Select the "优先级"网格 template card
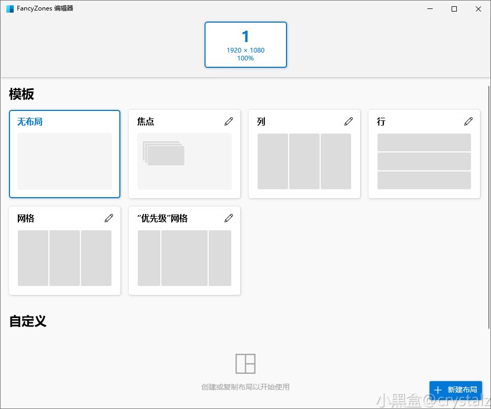Viewport: 491px width, 409px height. 185,251
